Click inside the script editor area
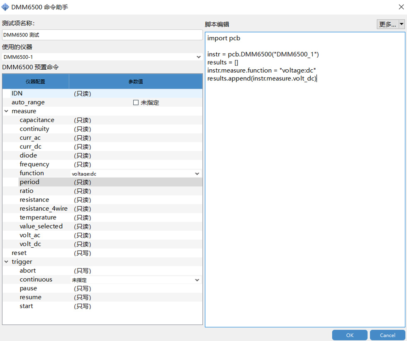The height and width of the screenshot is (341, 407). pos(305,187)
